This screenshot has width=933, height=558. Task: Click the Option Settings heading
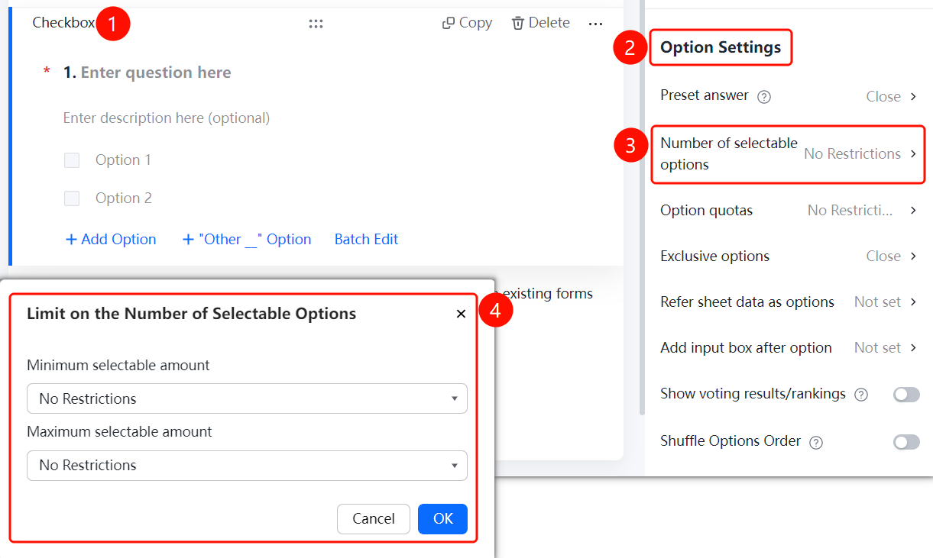pos(721,47)
